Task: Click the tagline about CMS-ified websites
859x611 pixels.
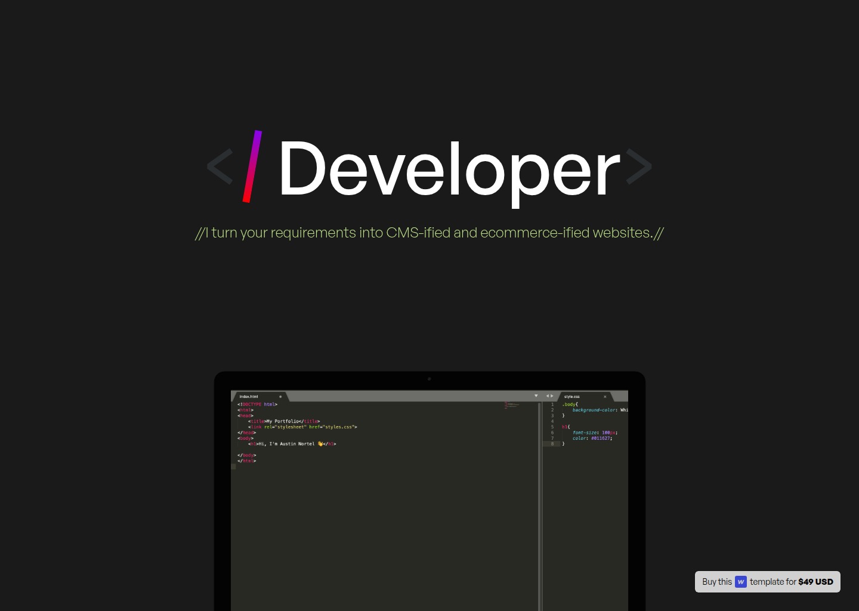Action: tap(429, 233)
